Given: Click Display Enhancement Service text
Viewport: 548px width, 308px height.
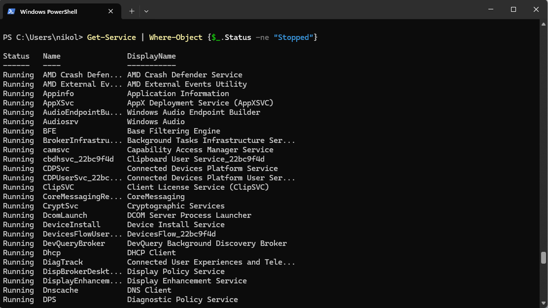Looking at the screenshot, I should 187,281.
